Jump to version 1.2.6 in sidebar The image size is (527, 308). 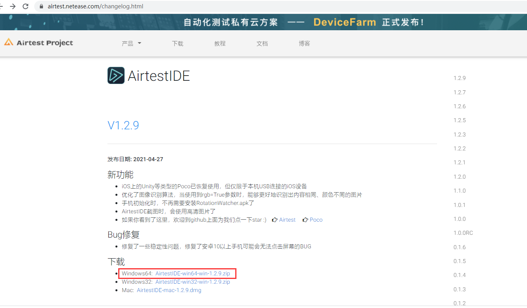459,106
